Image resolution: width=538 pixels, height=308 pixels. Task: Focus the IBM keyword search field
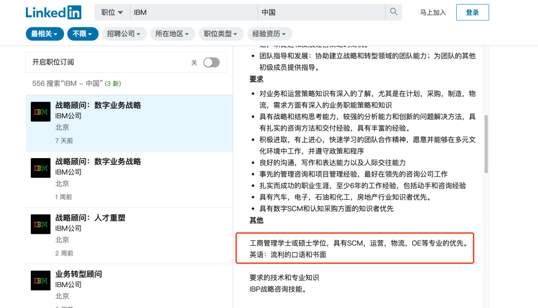point(194,12)
